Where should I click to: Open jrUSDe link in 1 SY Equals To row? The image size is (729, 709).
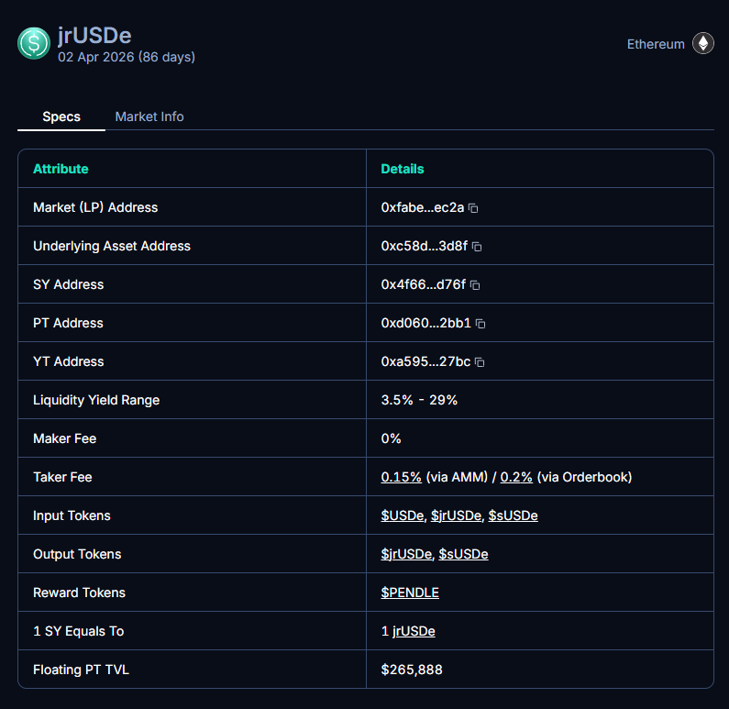[414, 631]
